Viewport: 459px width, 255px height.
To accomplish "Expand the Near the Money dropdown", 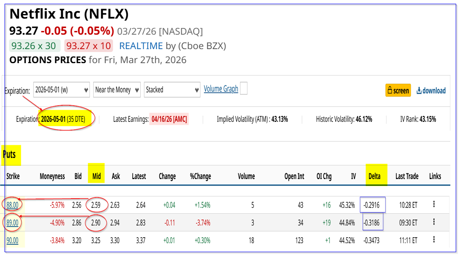I will pos(117,90).
